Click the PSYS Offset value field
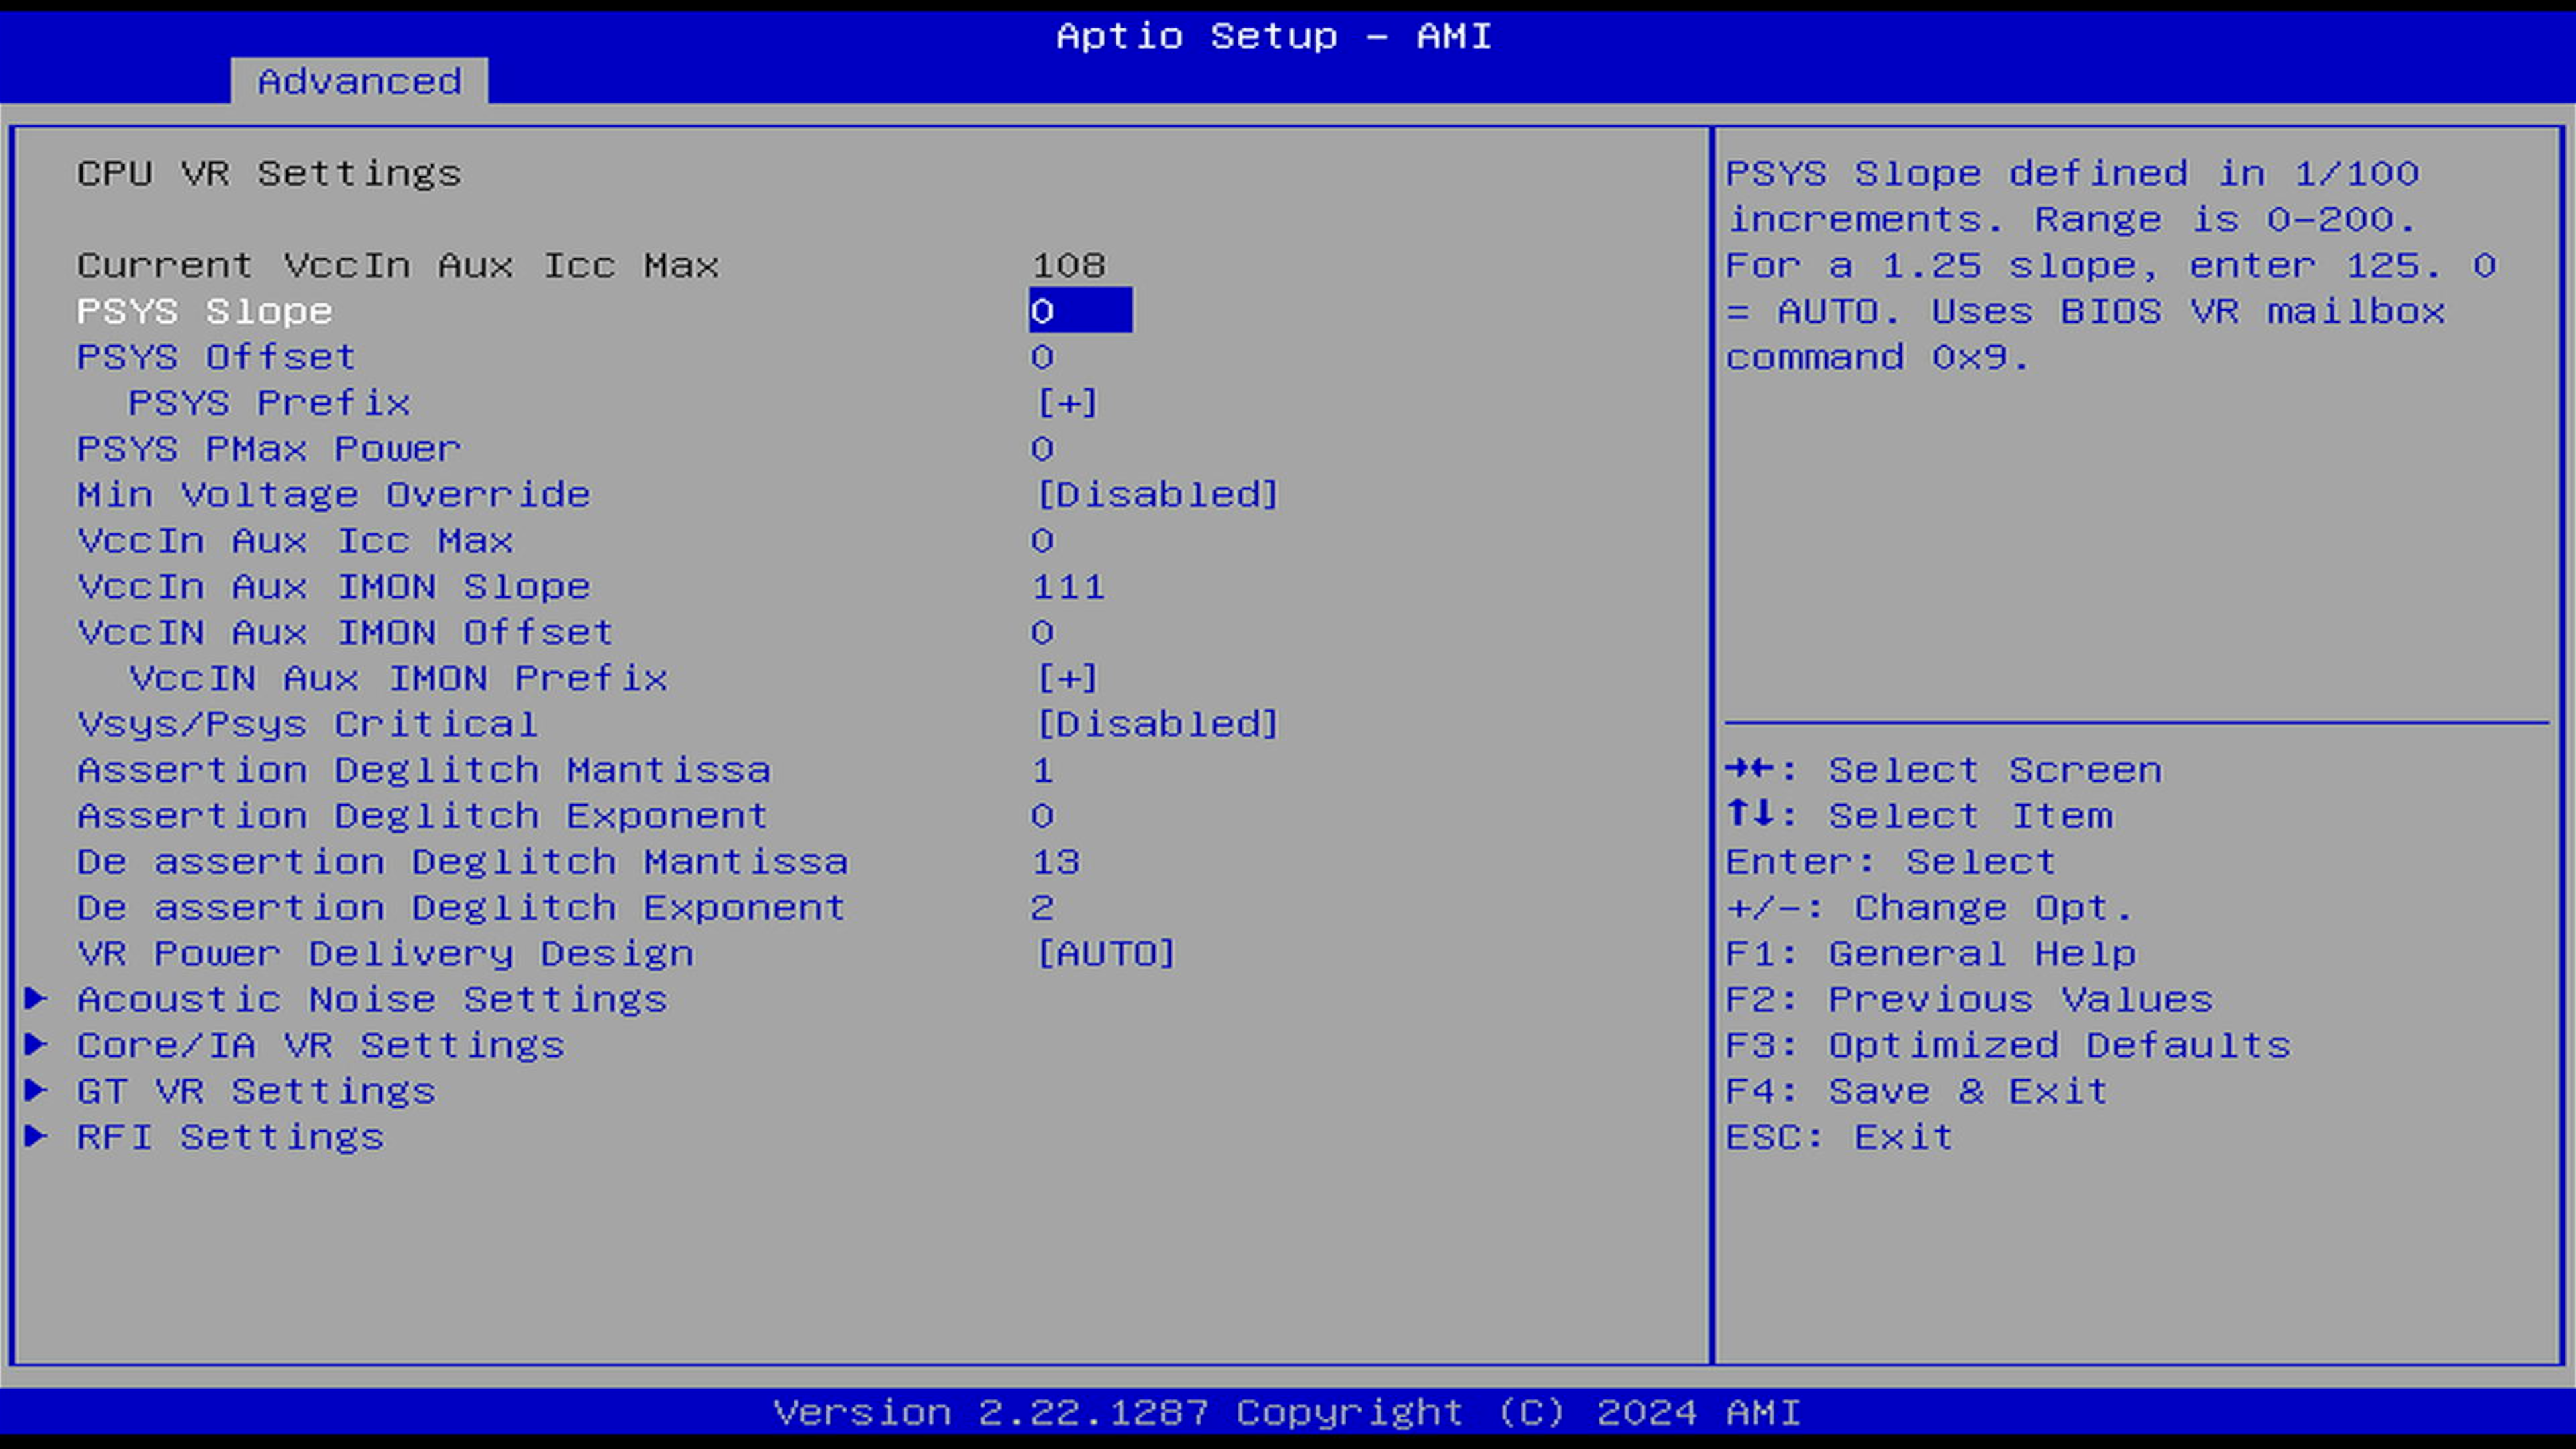The image size is (2576, 1449). point(1043,357)
